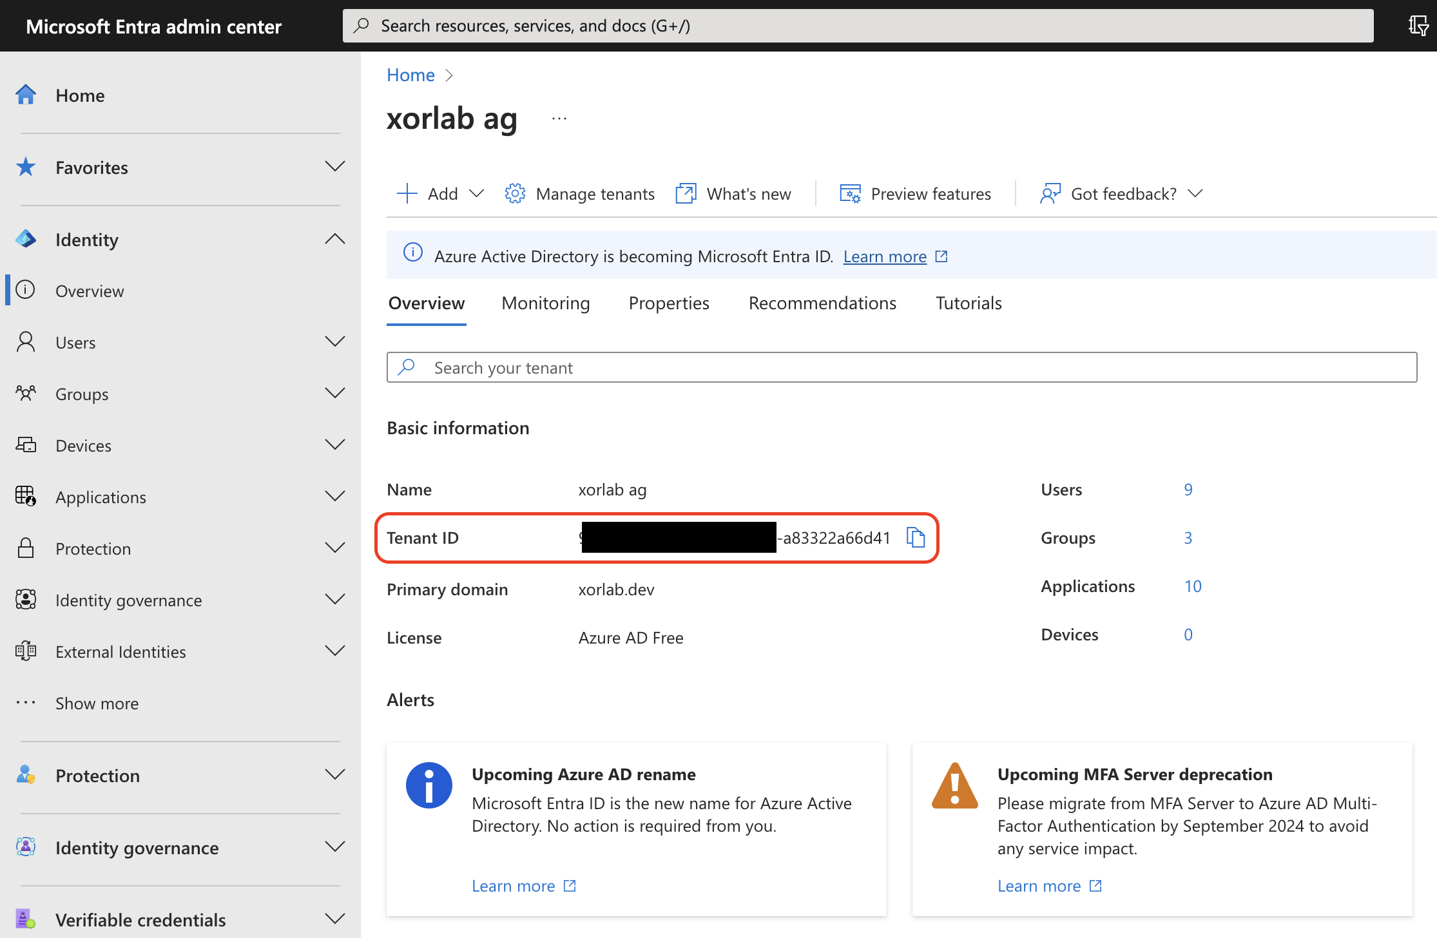1437x938 pixels.
Task: Open the portal settings icon in top bar
Action: [1418, 26]
